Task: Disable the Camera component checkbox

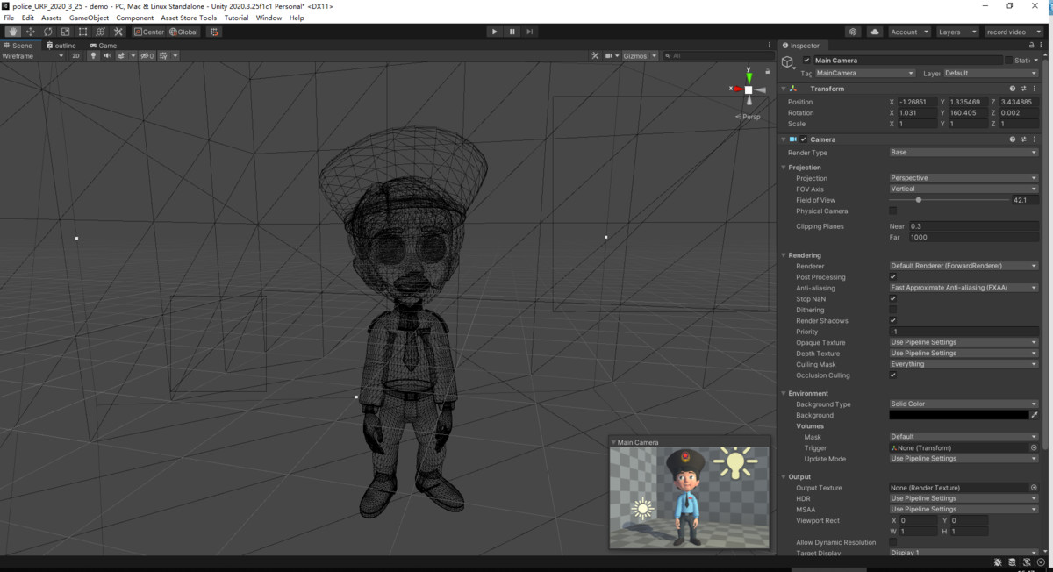Action: tap(803, 139)
